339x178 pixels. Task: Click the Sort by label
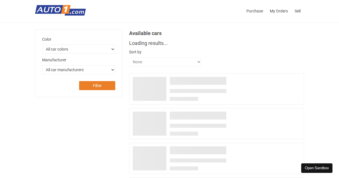click(x=135, y=52)
